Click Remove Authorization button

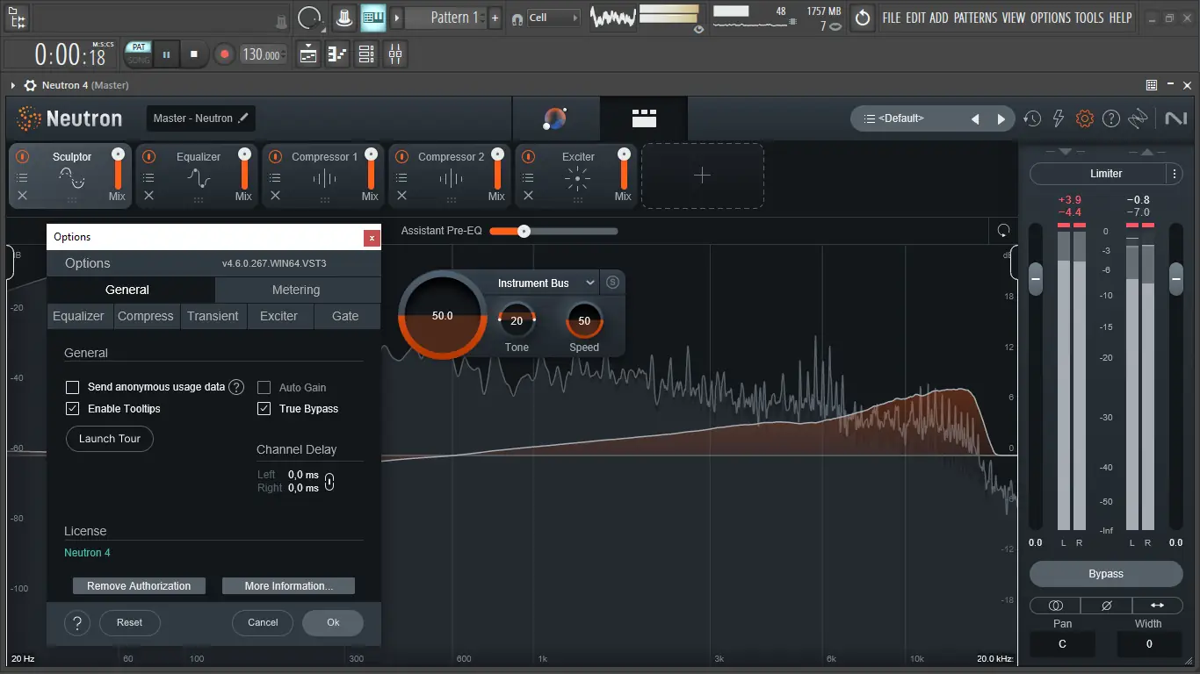[139, 586]
